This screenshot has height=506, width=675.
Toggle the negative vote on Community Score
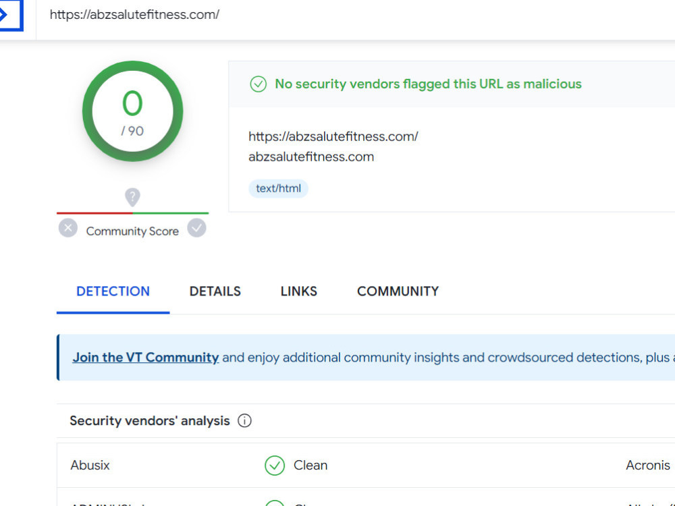click(x=67, y=228)
